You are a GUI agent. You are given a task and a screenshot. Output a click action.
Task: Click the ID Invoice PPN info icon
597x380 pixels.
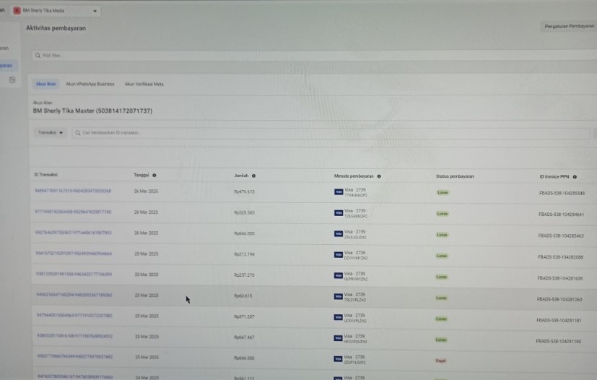[x=575, y=176]
